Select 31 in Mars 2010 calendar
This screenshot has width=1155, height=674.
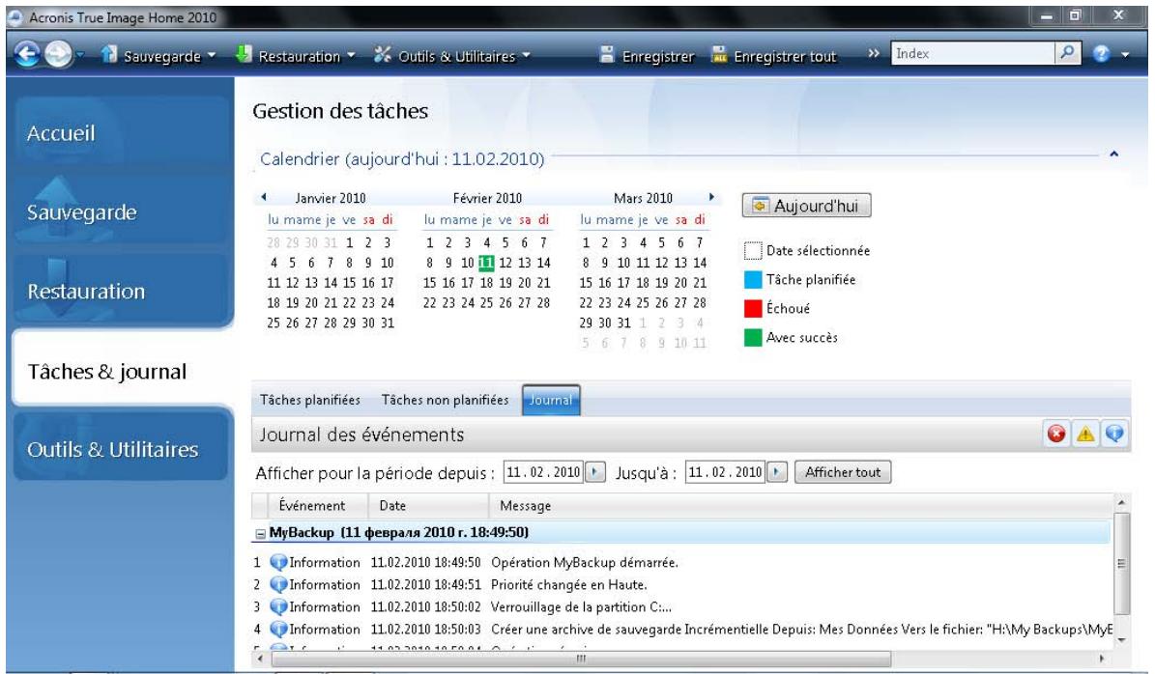624,323
